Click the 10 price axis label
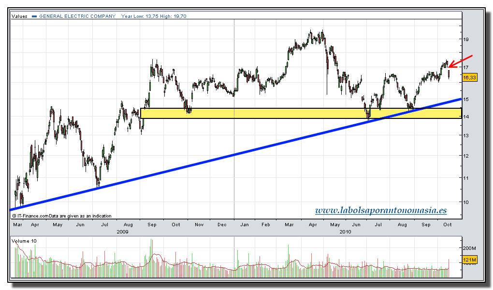This screenshot has width=493, height=290. click(x=465, y=202)
